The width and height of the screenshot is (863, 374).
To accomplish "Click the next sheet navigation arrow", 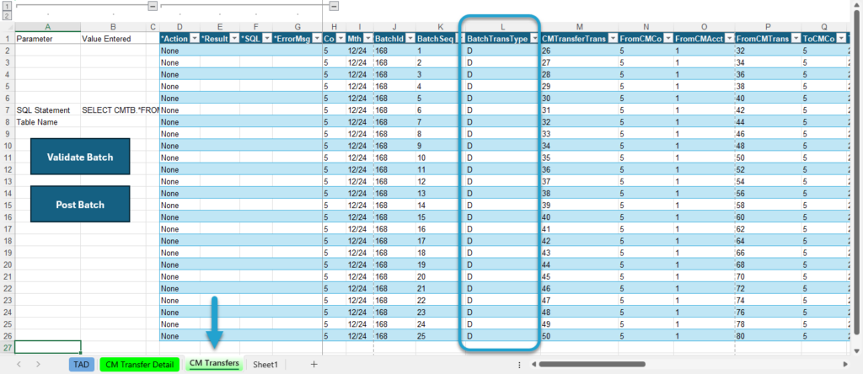I will coord(38,364).
